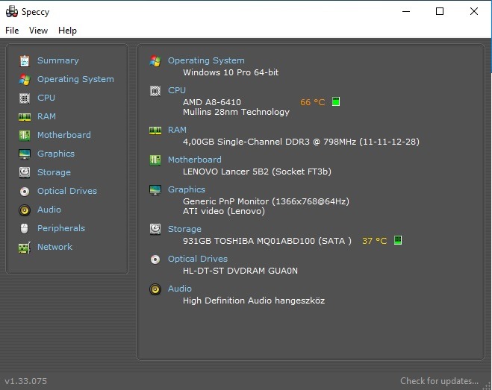Click the Motherboard icon in sidebar
492x390 pixels.
click(x=25, y=136)
